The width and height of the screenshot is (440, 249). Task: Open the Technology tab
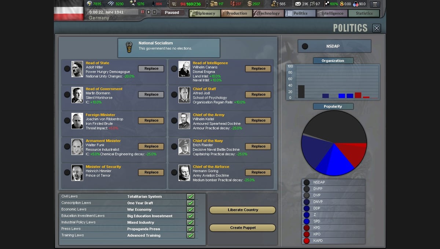point(268,13)
